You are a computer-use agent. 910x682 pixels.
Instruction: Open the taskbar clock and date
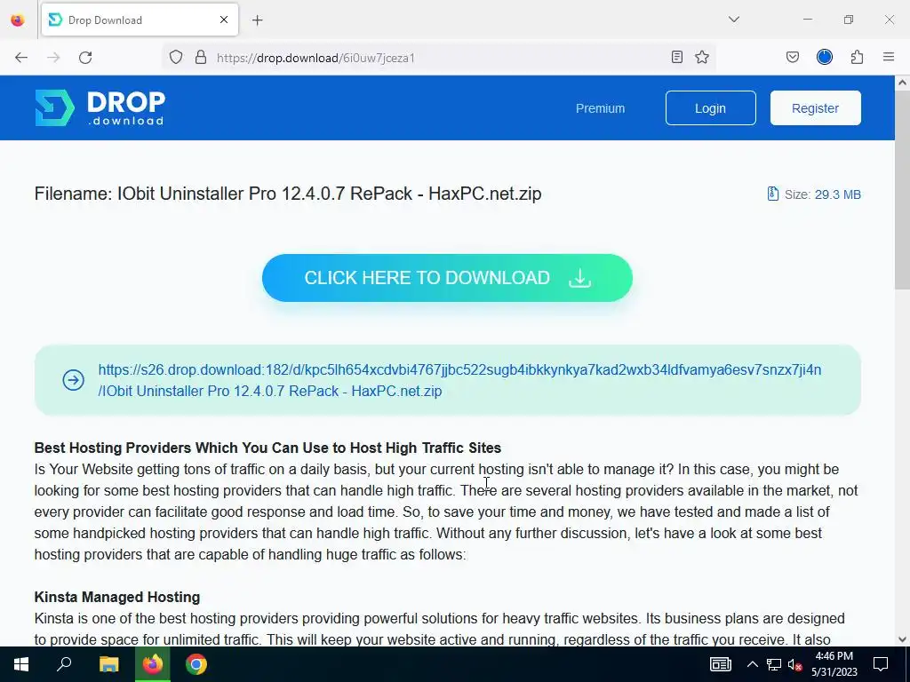click(834, 664)
